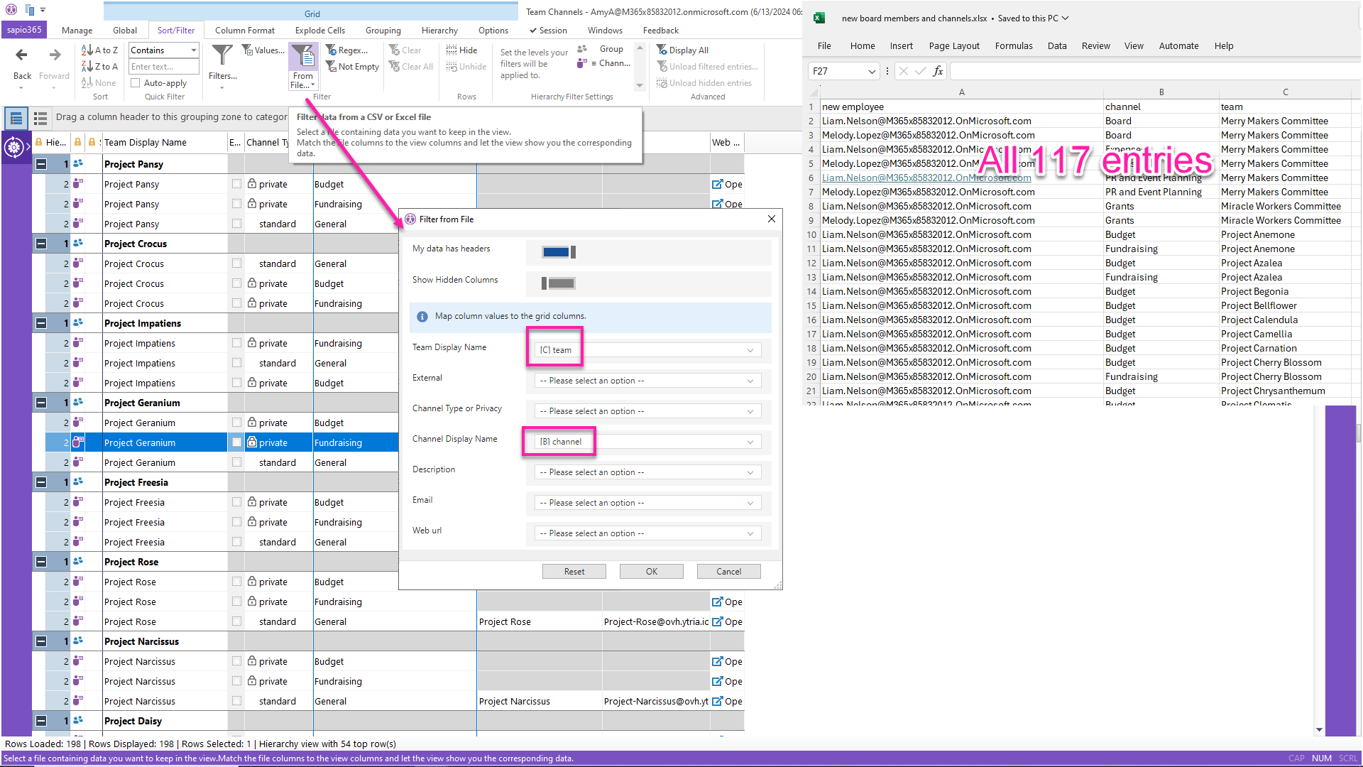Click the Excel scrollbar down arrow

[1319, 729]
